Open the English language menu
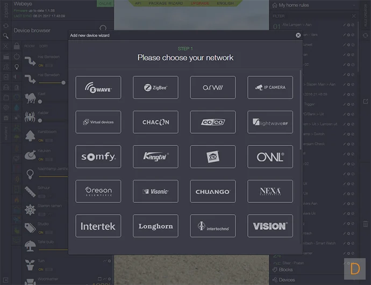The image size is (371, 285). [225, 3]
